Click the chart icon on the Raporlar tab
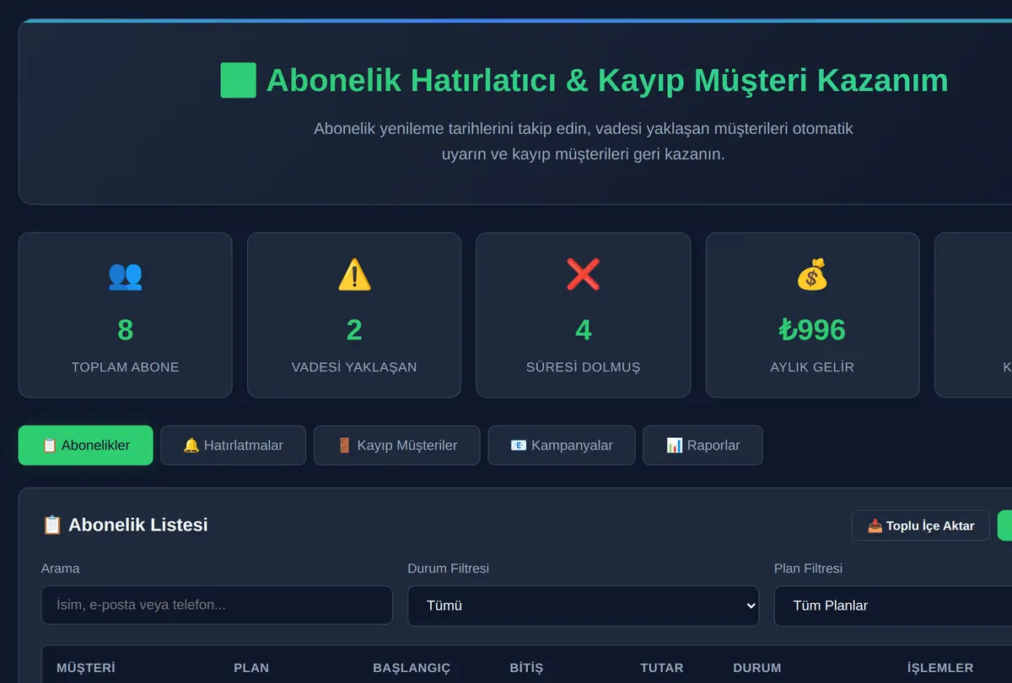This screenshot has height=683, width=1012. click(x=674, y=446)
